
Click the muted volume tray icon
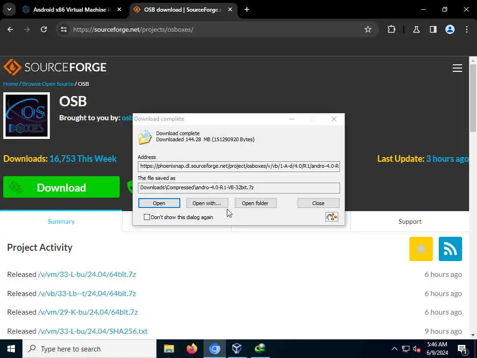click(x=417, y=349)
